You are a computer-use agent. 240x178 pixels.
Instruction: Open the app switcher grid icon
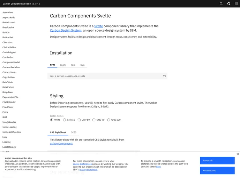click(x=236, y=4)
